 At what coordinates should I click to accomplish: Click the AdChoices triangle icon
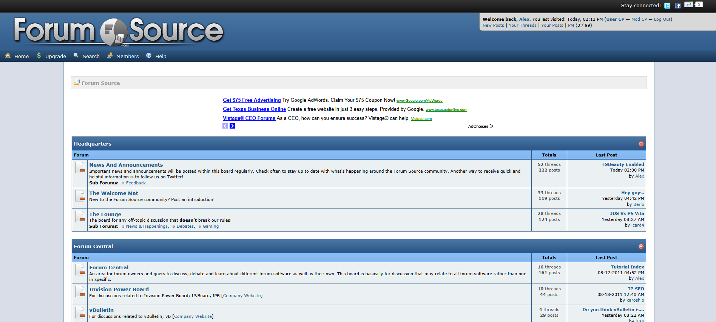491,126
